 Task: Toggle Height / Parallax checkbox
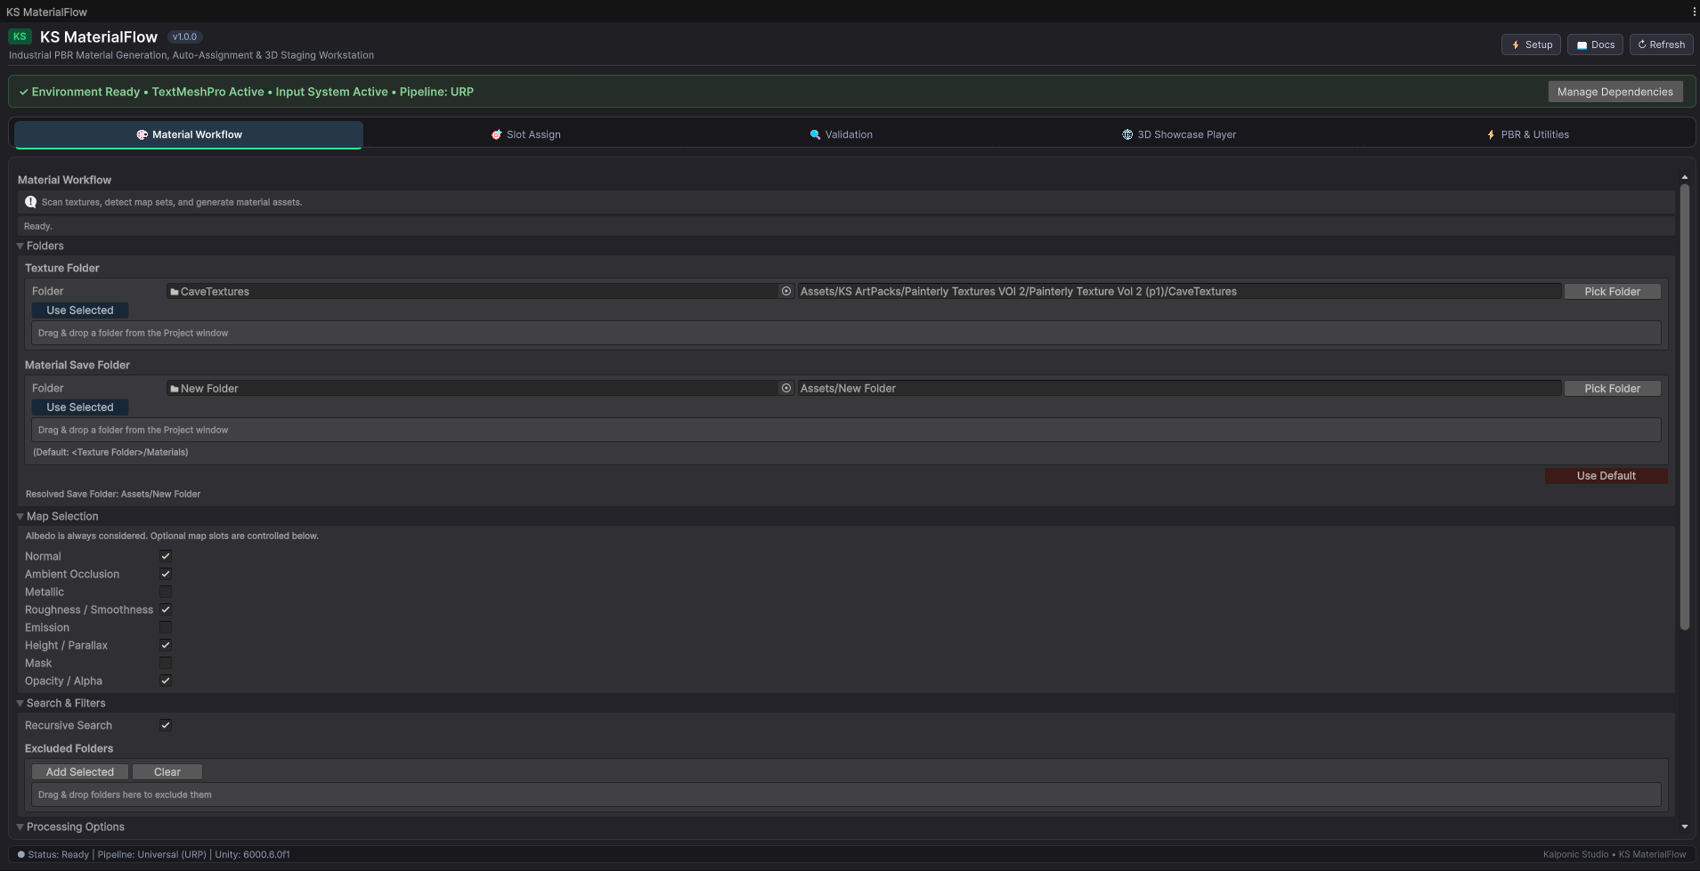166,645
